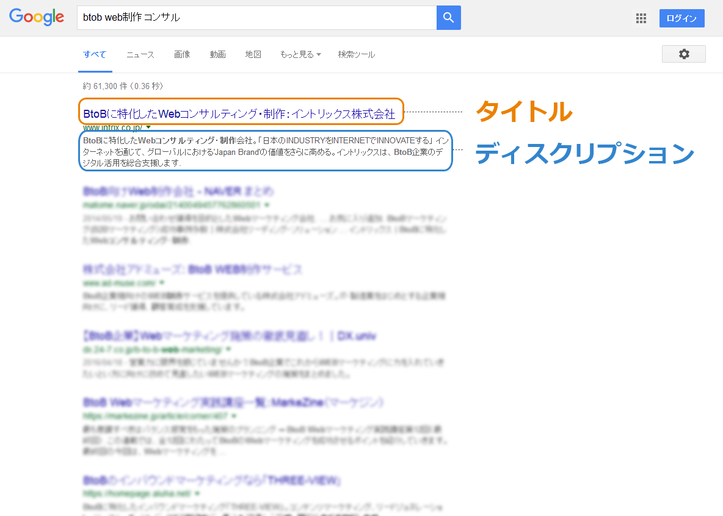Screen dimensions: 723x516
Task: Click the Google logo
Action: [x=37, y=17]
